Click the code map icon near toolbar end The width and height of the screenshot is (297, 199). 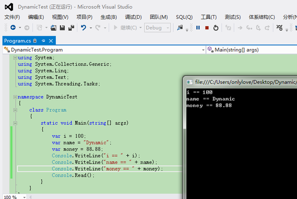279,28
